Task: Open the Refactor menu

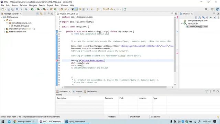Action: [x=23, y=5]
